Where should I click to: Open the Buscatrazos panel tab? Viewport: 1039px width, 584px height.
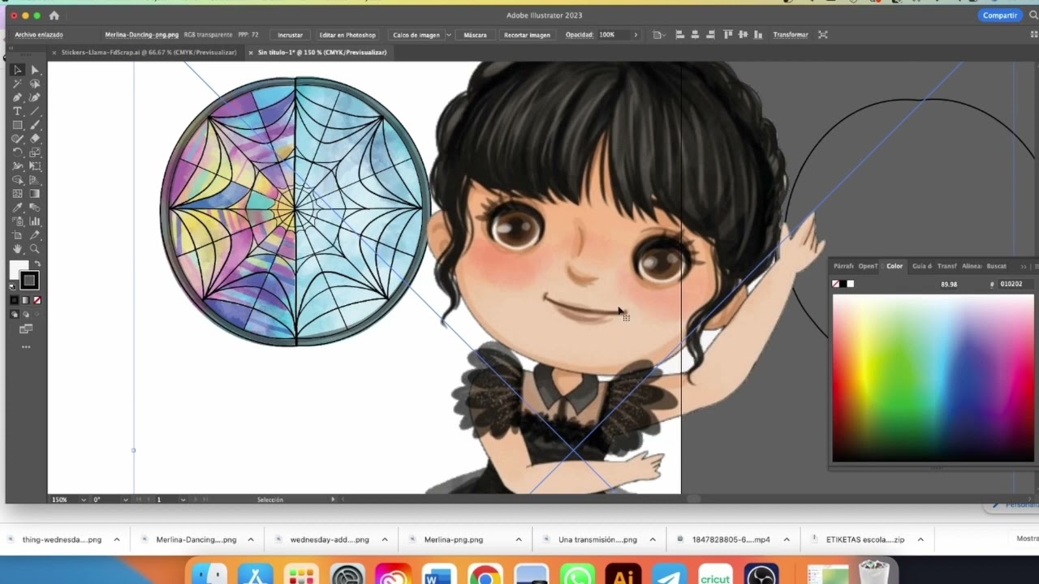(996, 266)
